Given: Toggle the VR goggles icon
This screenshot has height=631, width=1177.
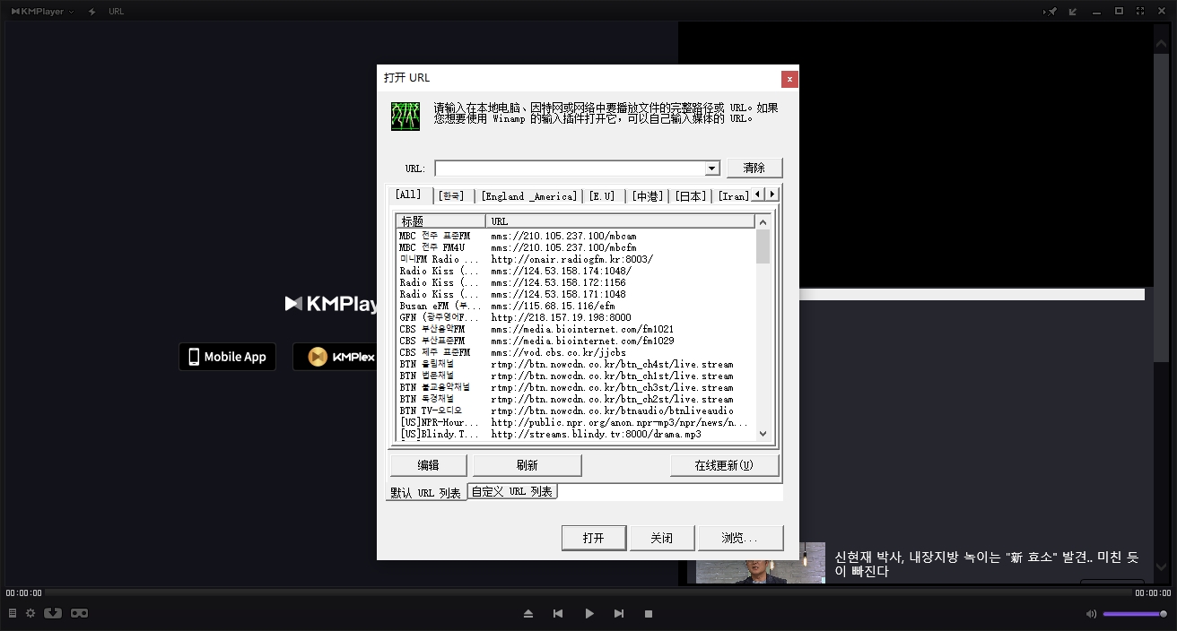Looking at the screenshot, I should click(79, 613).
